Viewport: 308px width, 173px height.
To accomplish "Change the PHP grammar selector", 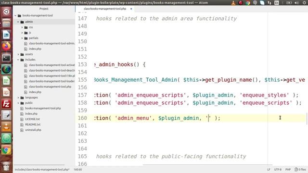I will 288,170.
